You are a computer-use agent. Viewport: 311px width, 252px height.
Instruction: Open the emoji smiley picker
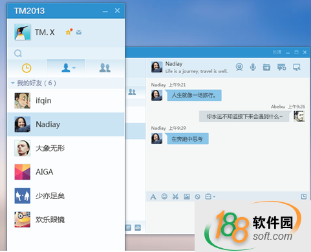pos(164,196)
